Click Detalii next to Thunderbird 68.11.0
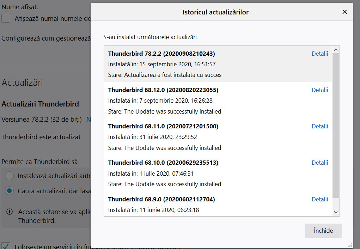The width and height of the screenshot is (360, 249). [x=319, y=126]
